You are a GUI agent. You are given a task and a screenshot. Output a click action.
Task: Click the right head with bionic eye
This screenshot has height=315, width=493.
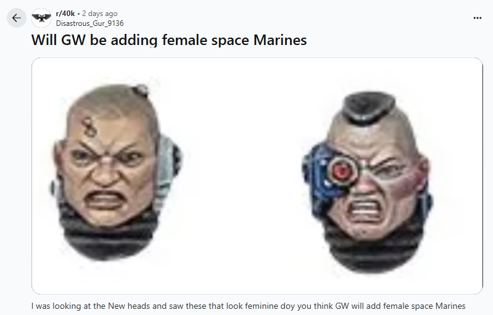(367, 182)
